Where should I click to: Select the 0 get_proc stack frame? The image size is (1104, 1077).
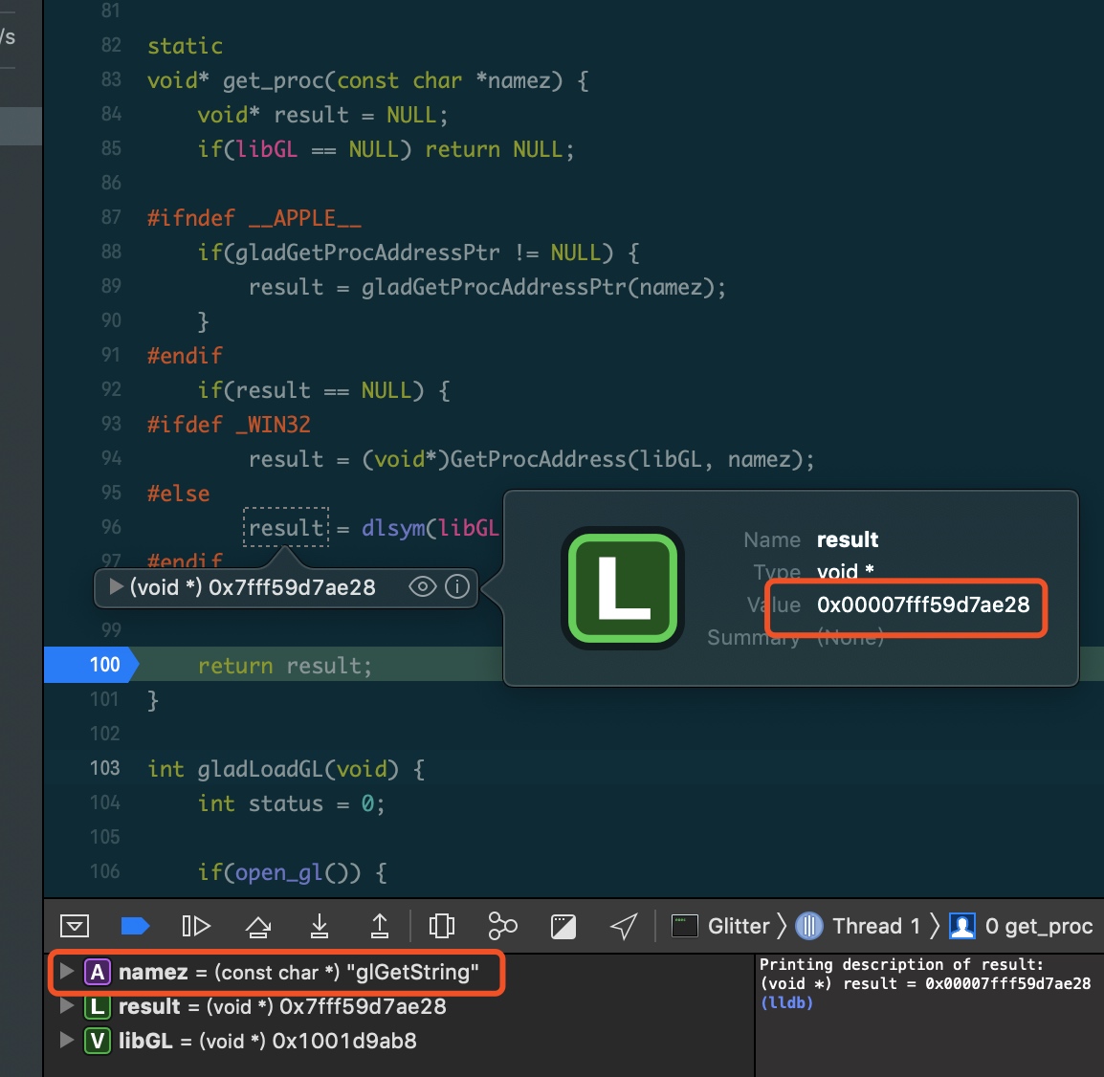[1033, 926]
